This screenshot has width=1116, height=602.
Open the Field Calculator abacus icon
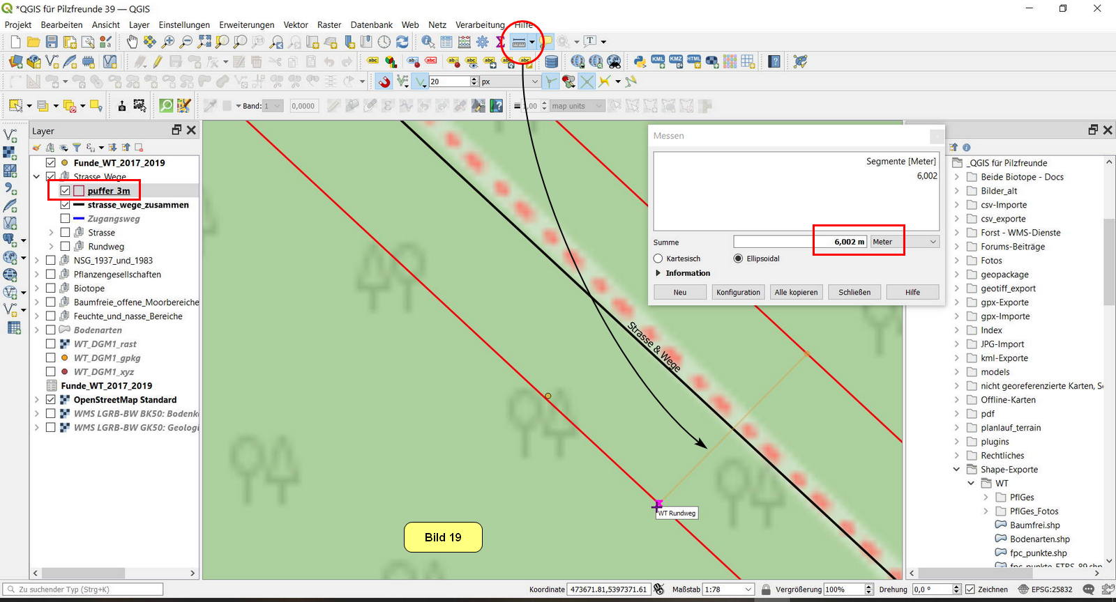(x=464, y=43)
